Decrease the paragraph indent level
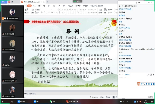This screenshot has height=104, width=155. [75, 10]
